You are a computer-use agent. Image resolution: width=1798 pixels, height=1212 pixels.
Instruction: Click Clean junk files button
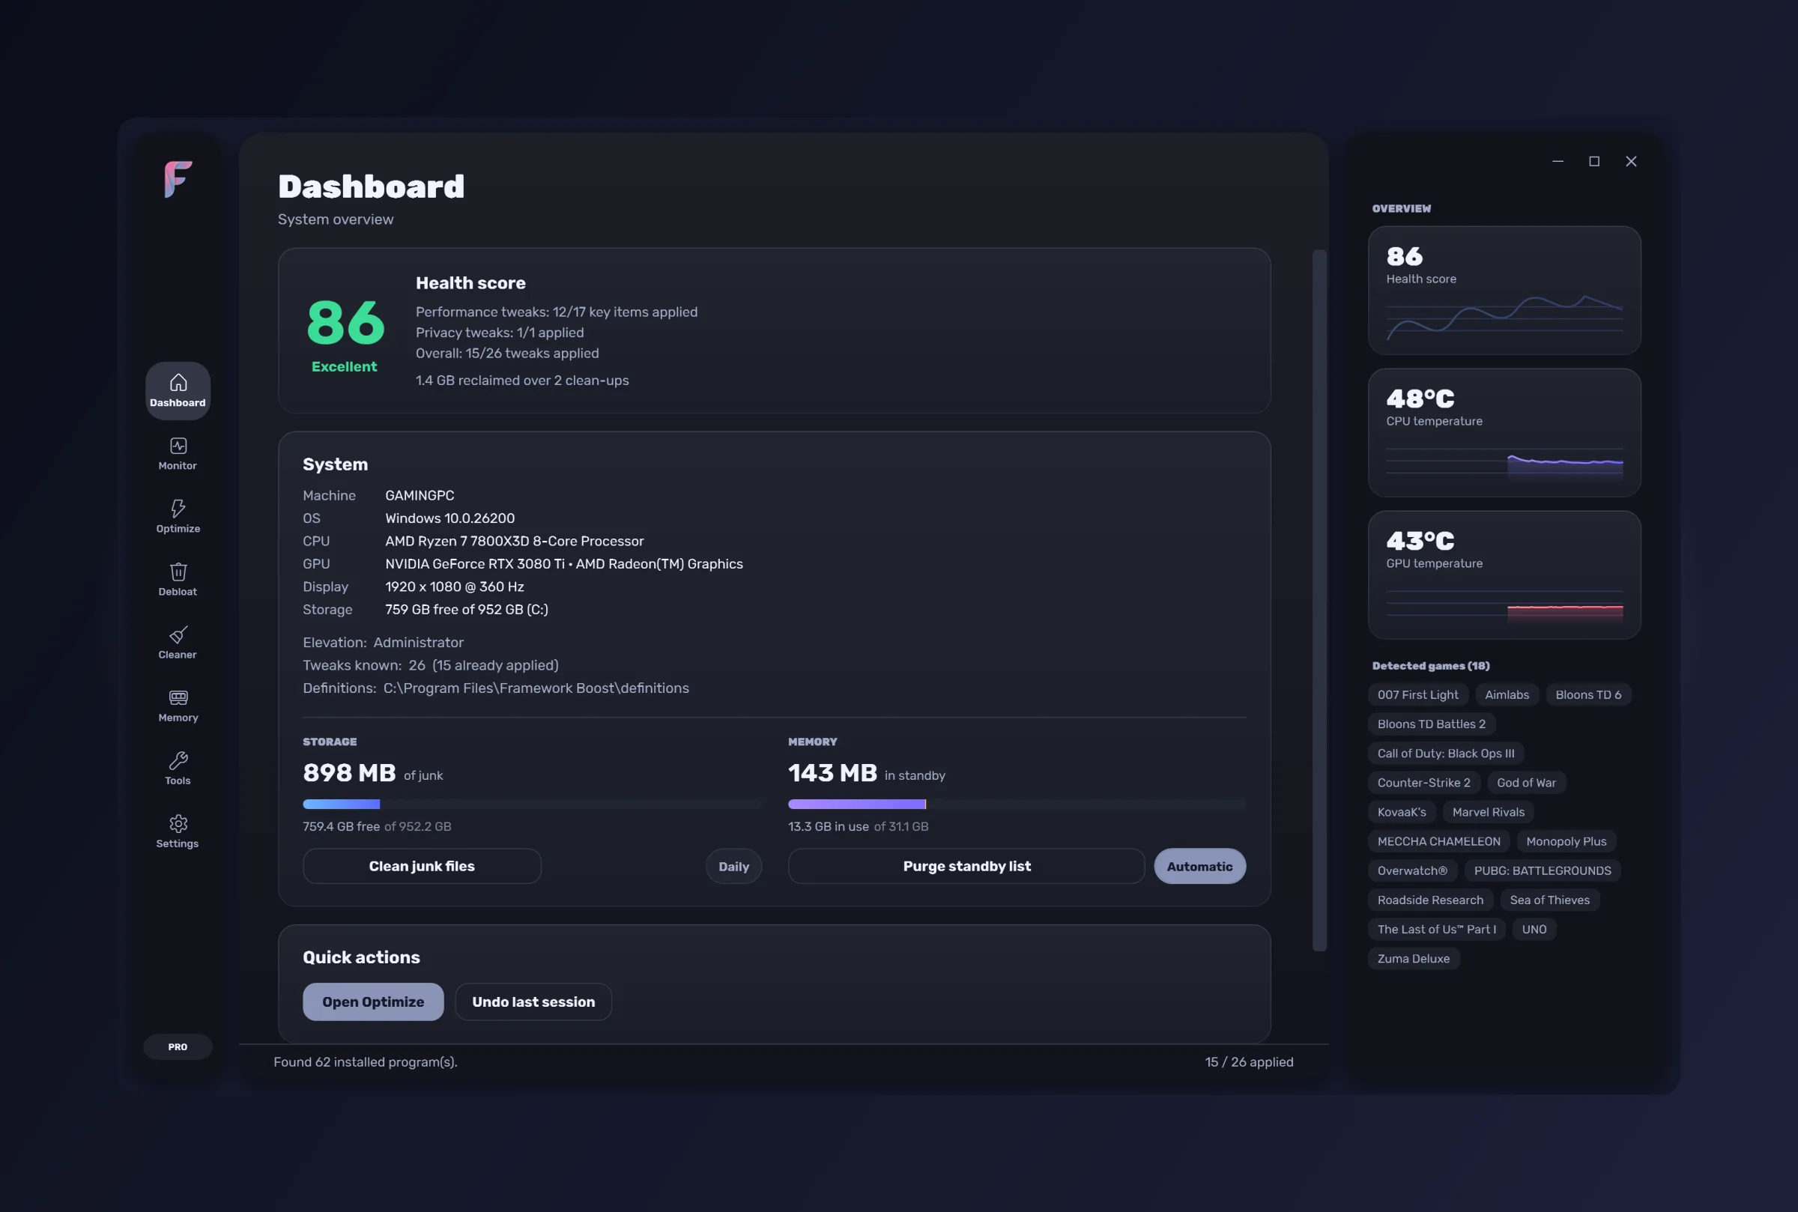point(422,866)
